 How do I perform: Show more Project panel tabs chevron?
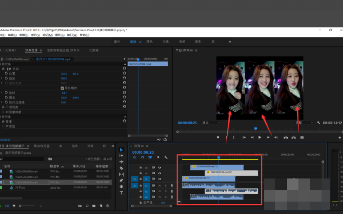point(113,146)
